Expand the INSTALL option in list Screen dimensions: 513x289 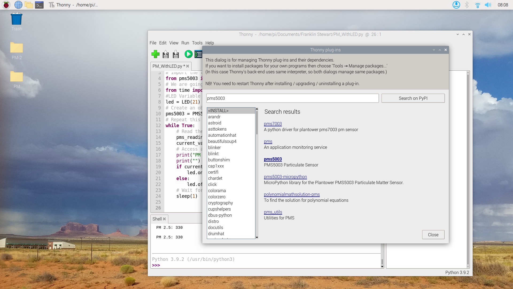[x=230, y=111]
